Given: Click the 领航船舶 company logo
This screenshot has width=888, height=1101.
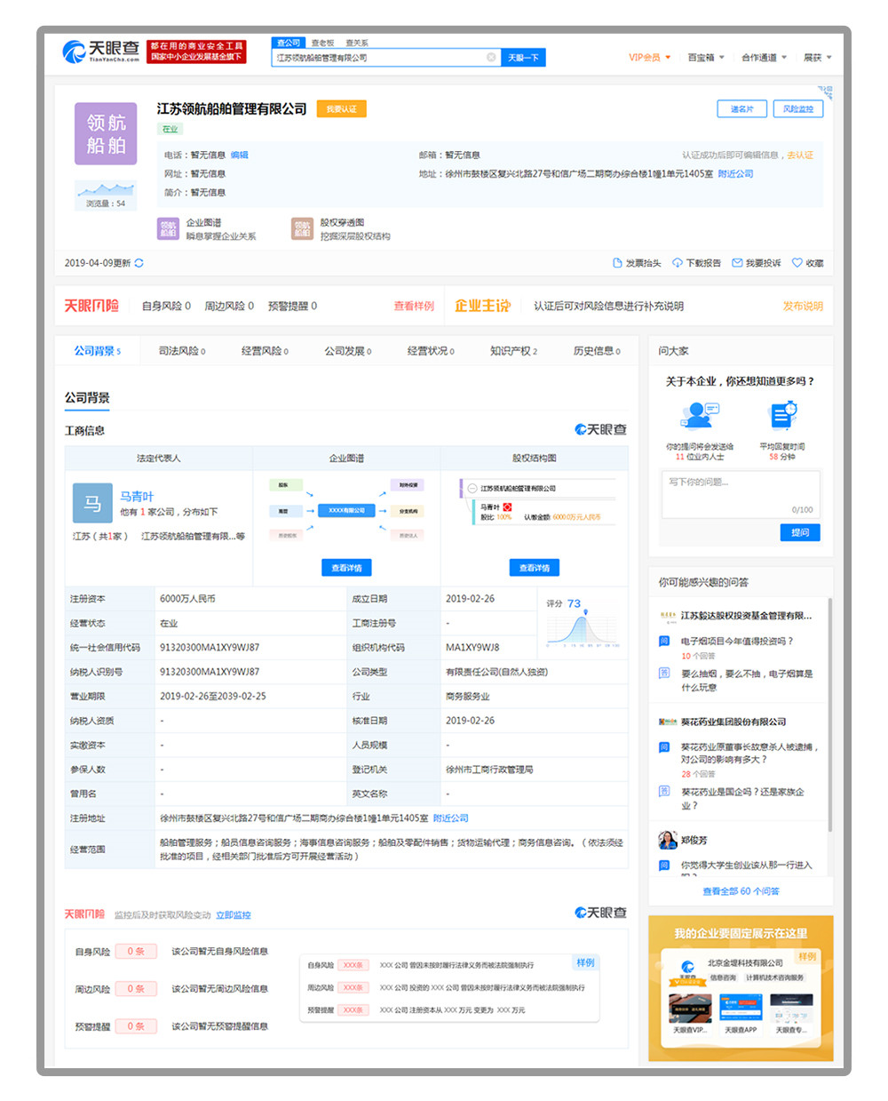Looking at the screenshot, I should pyautogui.click(x=106, y=133).
